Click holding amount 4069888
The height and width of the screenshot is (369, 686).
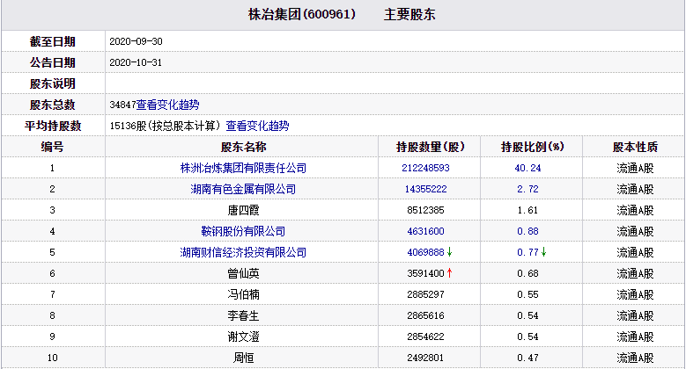[x=425, y=252]
